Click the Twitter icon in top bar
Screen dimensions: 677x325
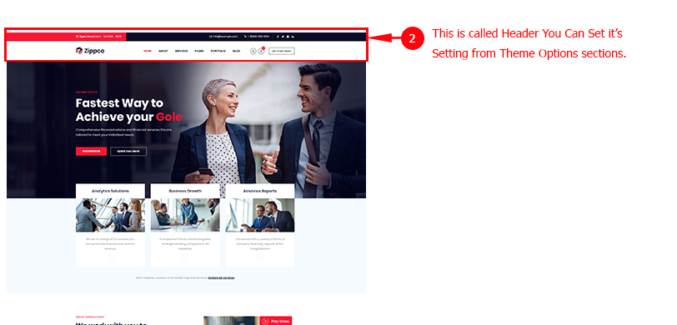click(283, 37)
